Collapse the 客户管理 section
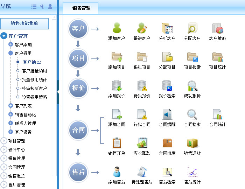Screen dimensions: 245x189 (x=4, y=36)
